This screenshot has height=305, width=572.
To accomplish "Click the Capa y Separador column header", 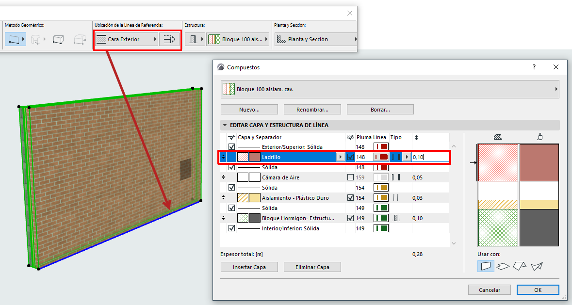I will coord(260,137).
